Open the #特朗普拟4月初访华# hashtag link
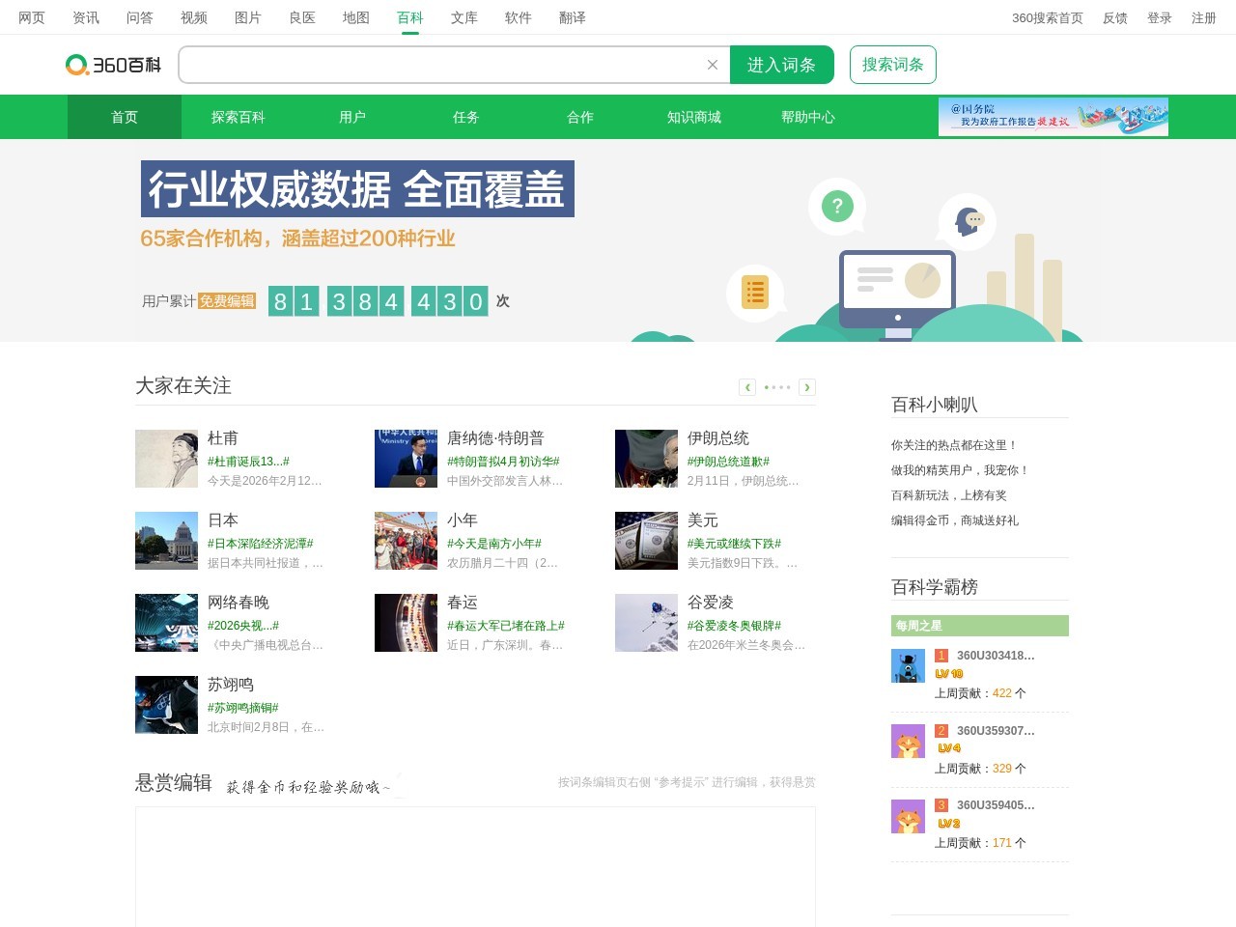 pyautogui.click(x=503, y=461)
